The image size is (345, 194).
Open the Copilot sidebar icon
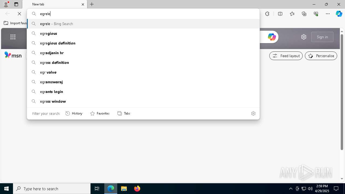coord(339,14)
